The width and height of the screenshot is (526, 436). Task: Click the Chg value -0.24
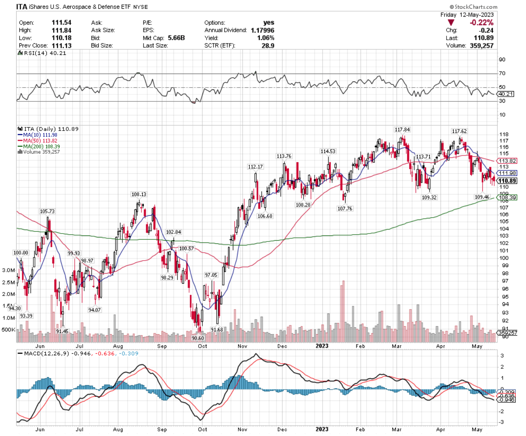point(486,30)
